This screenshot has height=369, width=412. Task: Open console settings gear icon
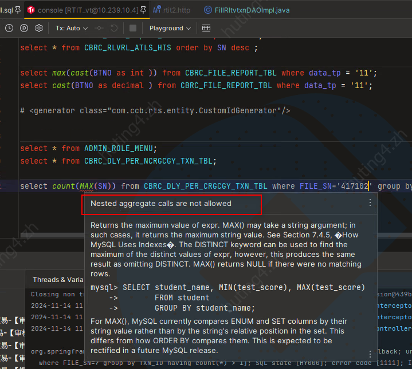tap(39, 28)
